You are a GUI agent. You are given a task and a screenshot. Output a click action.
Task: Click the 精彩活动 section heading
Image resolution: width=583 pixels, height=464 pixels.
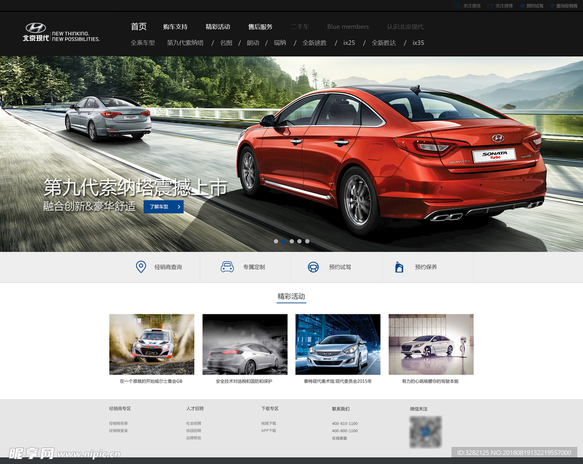click(291, 296)
